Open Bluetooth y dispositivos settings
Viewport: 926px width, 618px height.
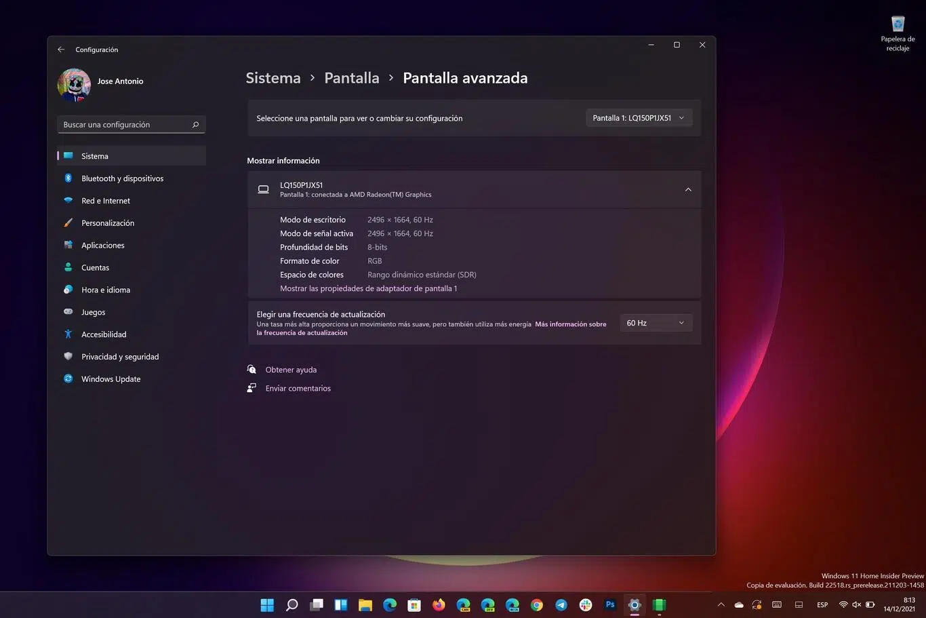[x=122, y=178]
